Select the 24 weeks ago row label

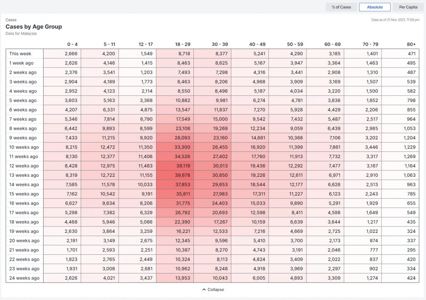pos(24,278)
